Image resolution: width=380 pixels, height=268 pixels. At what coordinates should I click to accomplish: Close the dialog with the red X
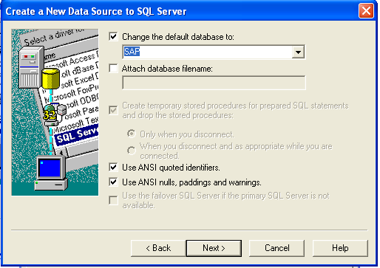(366, 11)
